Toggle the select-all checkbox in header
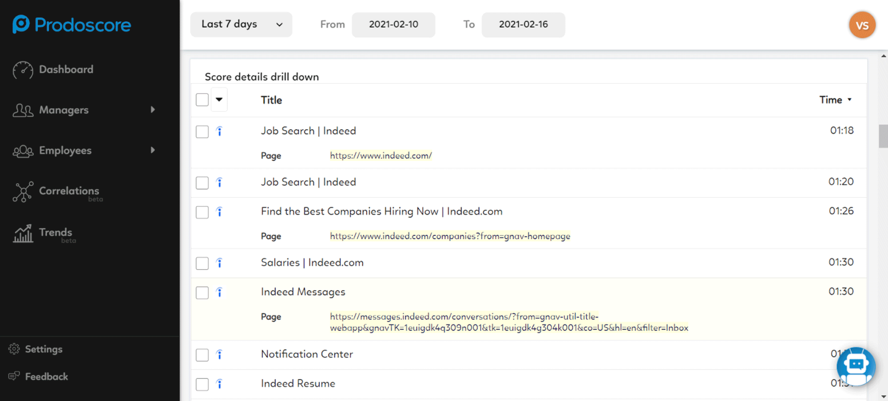The width and height of the screenshot is (888, 401). [202, 100]
